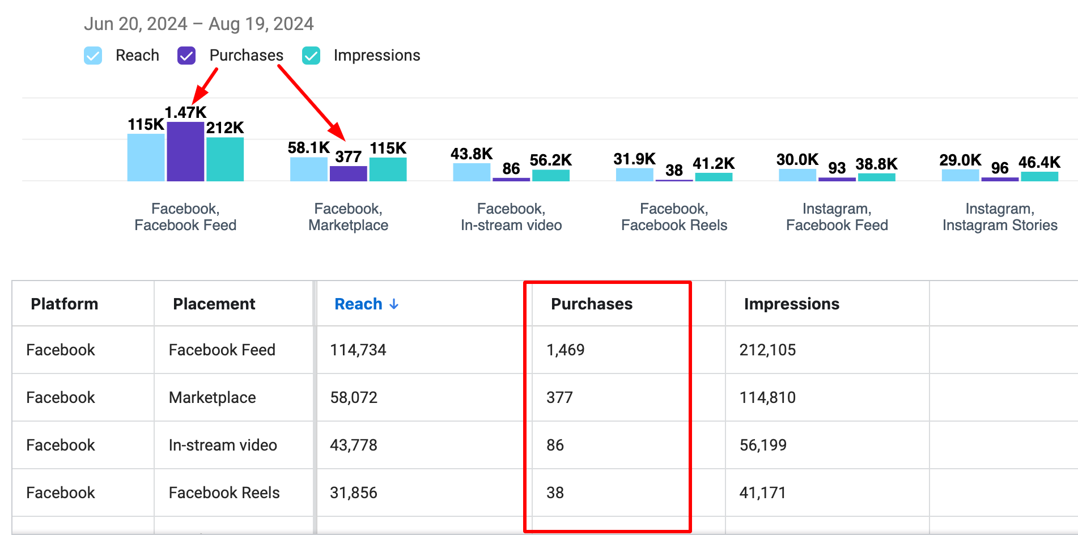
Task: Click the '58.1K' bar label
Action: pos(309,148)
